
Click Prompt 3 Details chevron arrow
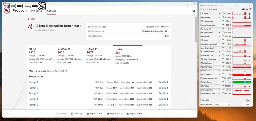(x=168, y=93)
